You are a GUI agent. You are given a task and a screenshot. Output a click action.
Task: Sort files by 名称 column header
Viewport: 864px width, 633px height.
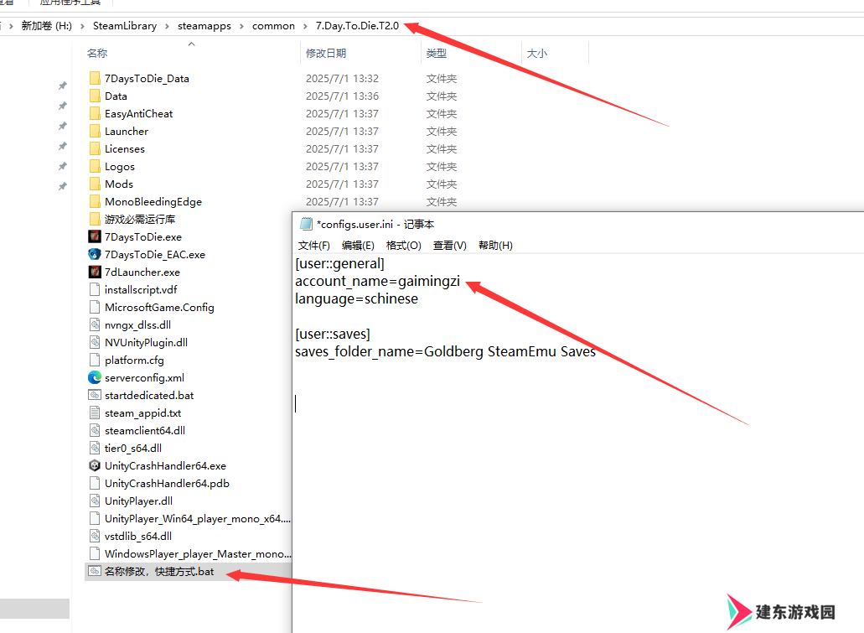tap(97, 54)
